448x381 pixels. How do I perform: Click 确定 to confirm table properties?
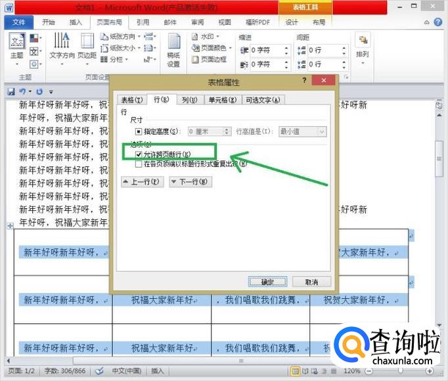click(x=268, y=282)
